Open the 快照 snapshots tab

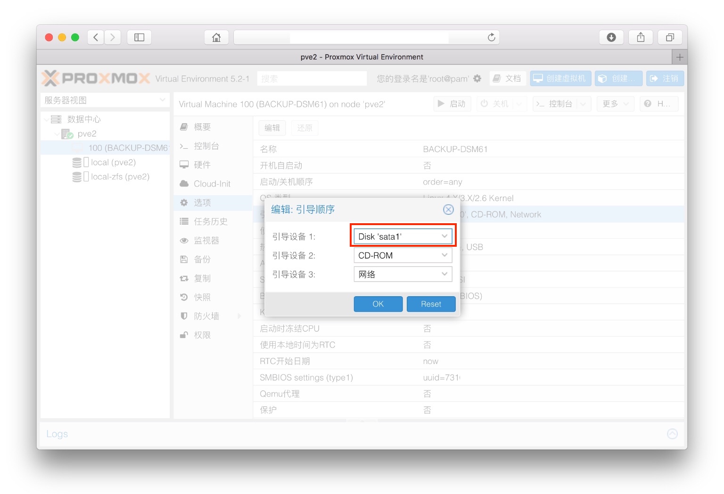213,297
